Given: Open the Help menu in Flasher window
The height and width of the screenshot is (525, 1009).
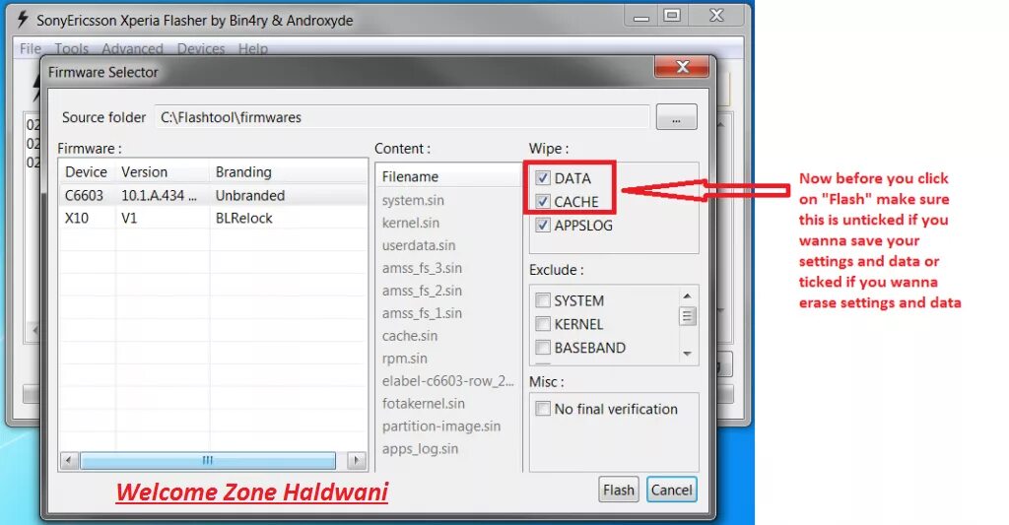Looking at the screenshot, I should pos(253,49).
